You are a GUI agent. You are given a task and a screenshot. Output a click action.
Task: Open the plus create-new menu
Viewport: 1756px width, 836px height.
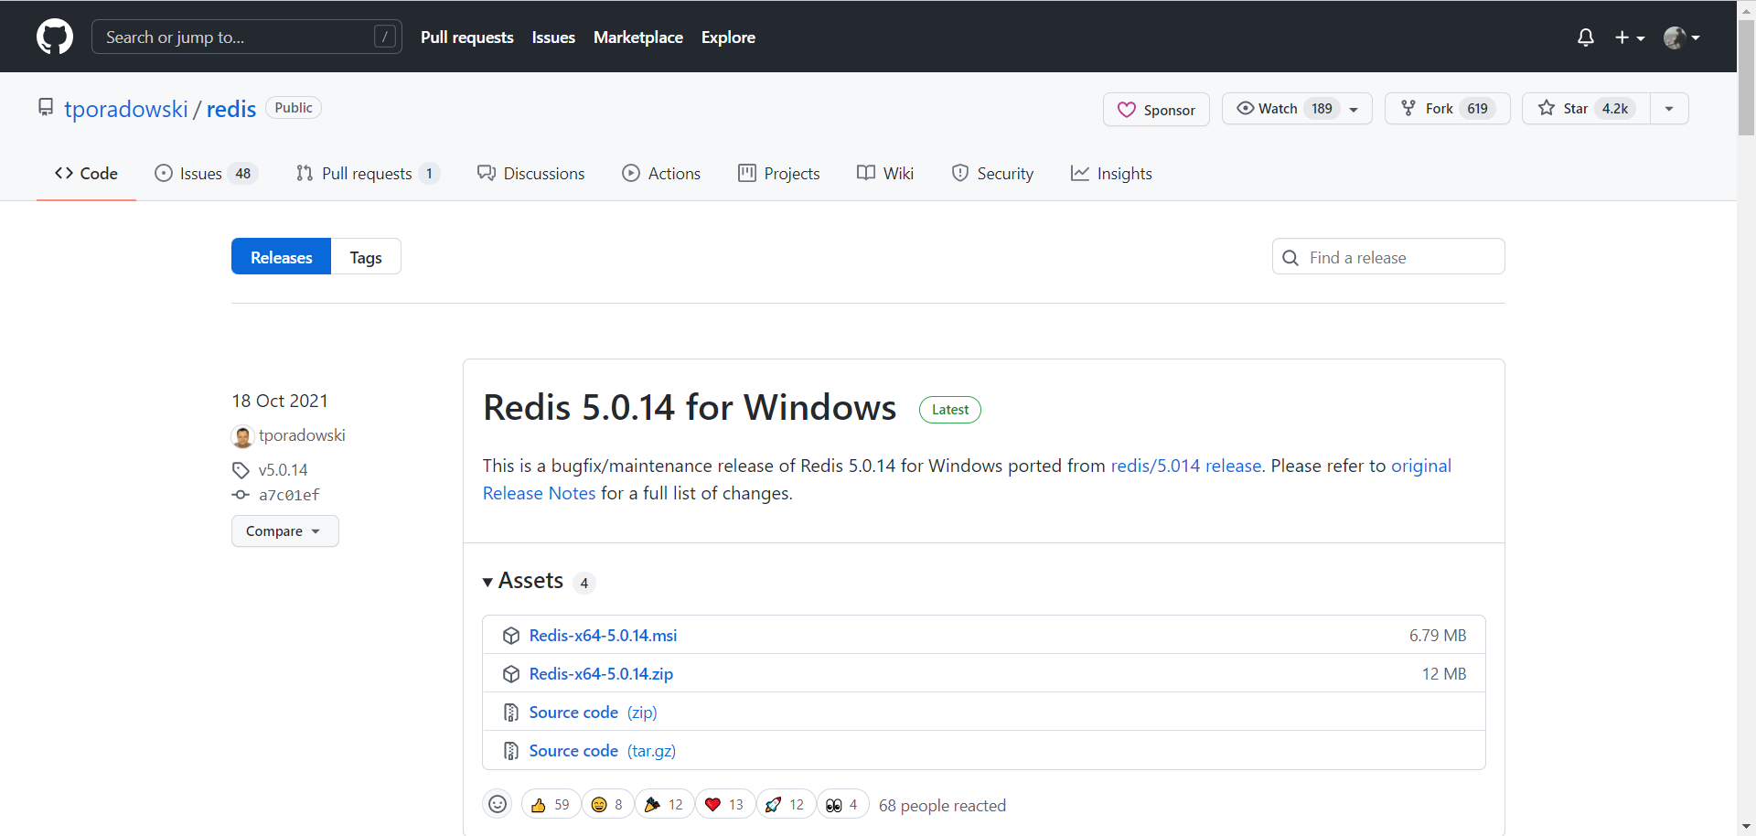[1630, 38]
